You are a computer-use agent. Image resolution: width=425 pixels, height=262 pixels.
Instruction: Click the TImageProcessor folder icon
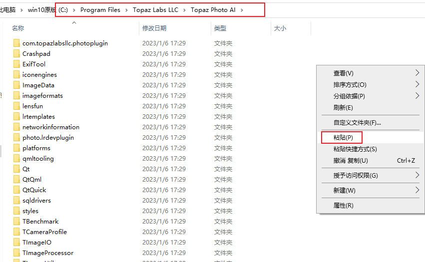(16, 253)
